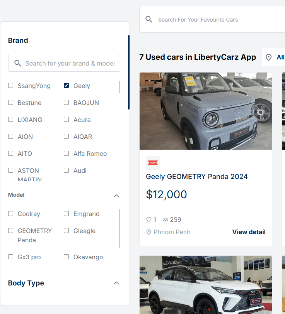This screenshot has height=314, width=285.
Task: Click the Brand filter heading
Action: point(18,41)
